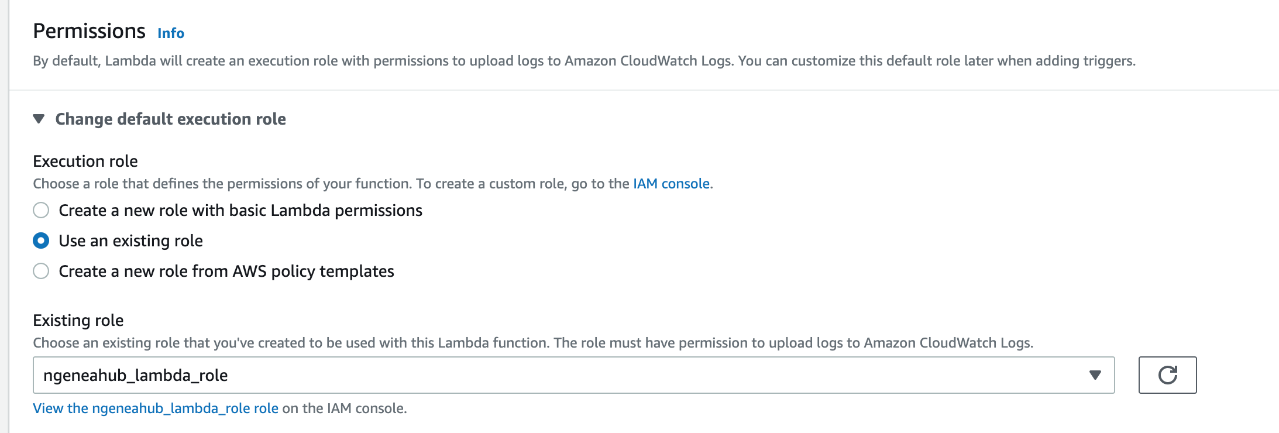Click ngeneahub_lambda_role text in the role combo box

pos(136,375)
